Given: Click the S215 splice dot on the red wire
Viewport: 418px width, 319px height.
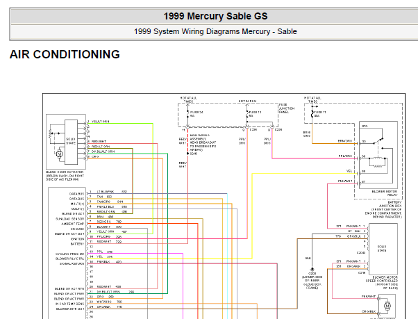Looking at the screenshot, I should [x=187, y=154].
